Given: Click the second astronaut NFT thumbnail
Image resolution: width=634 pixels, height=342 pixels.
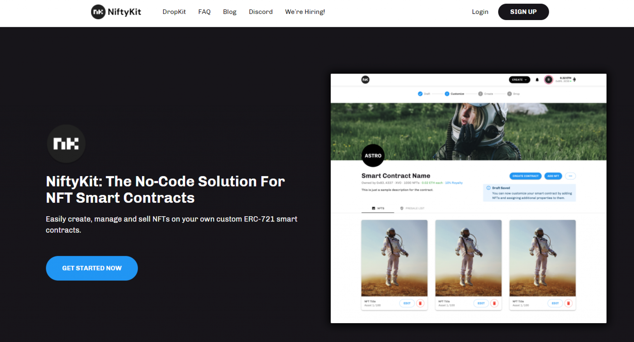Looking at the screenshot, I should coord(468,258).
